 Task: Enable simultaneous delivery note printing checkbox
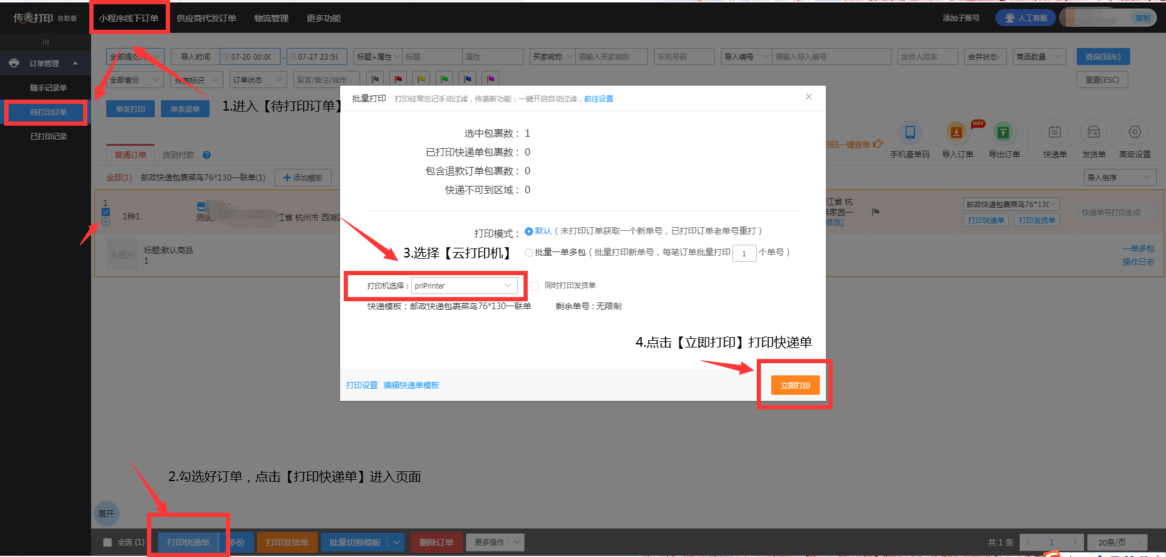(534, 286)
